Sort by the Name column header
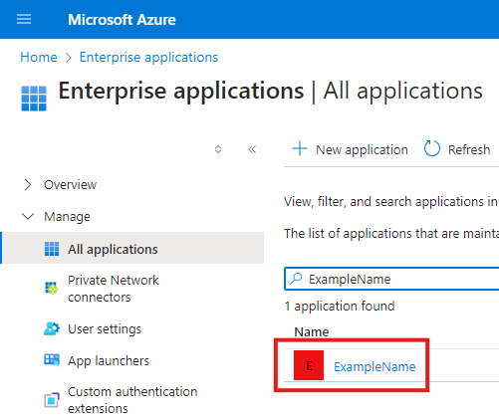Viewport: 499px width, 418px height. click(x=312, y=331)
